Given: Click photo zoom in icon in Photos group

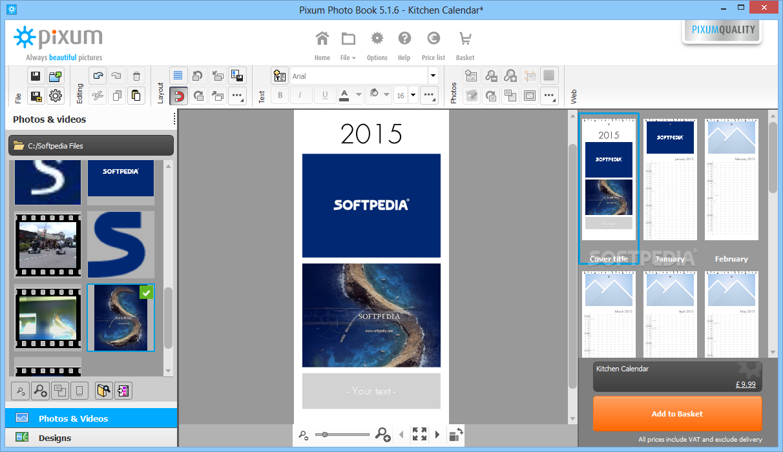Looking at the screenshot, I should click(x=510, y=76).
